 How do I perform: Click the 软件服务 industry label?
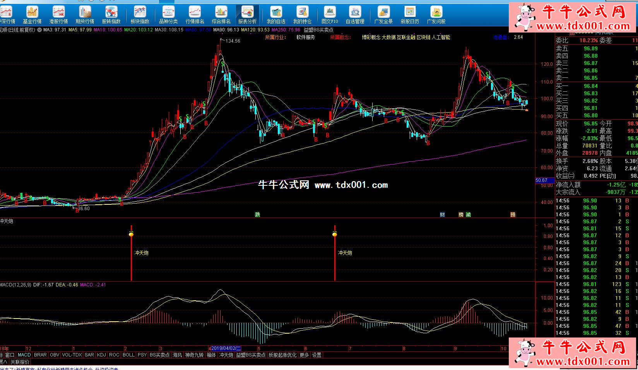point(306,37)
